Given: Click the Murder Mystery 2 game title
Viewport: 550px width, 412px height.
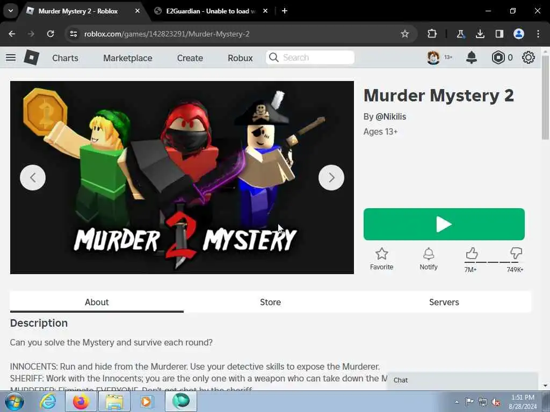Looking at the screenshot, I should [439, 95].
